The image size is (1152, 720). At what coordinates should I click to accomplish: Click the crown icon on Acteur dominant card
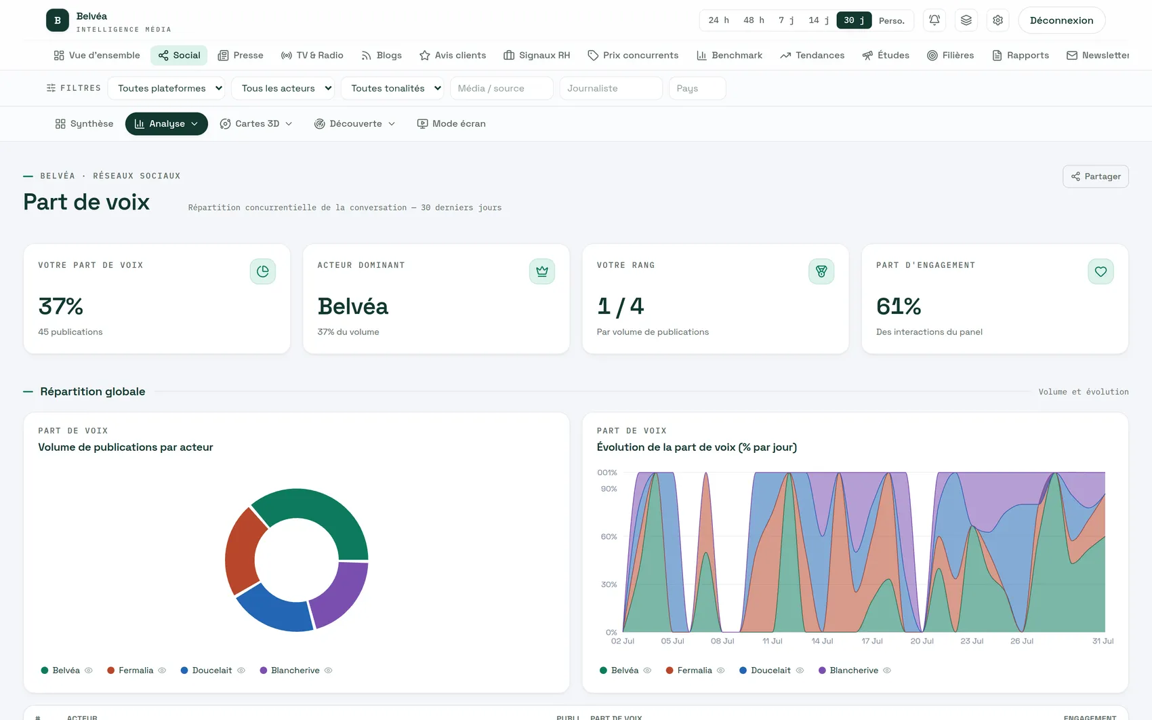coord(542,271)
